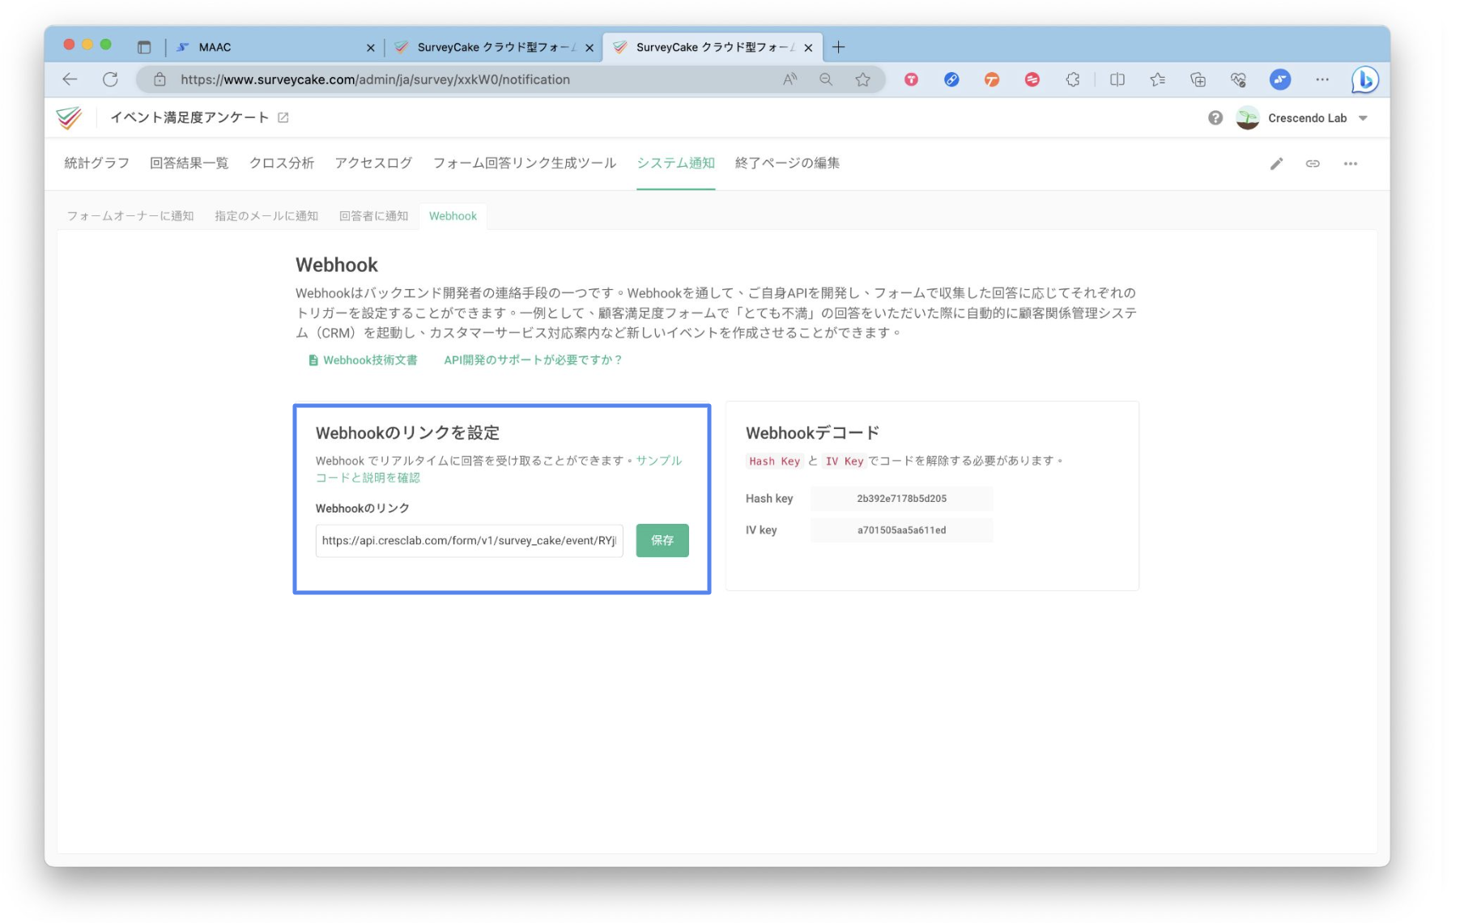Select フォームオーナーに通知 sub-tab
1464x923 pixels.
coord(130,216)
